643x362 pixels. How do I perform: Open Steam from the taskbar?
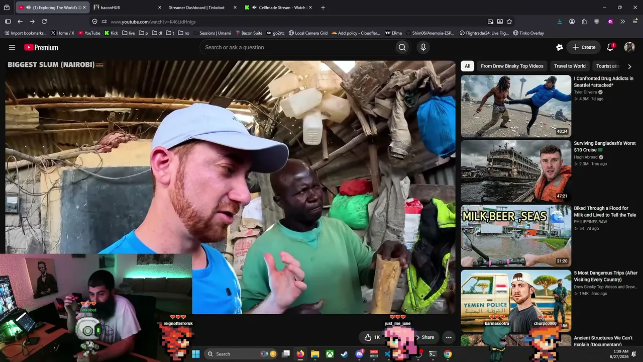point(344,354)
